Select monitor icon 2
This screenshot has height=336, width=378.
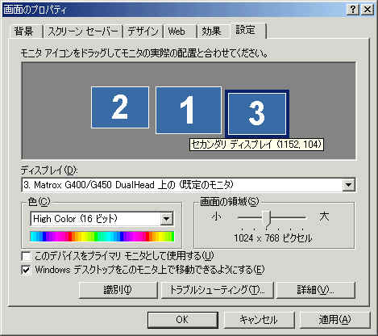tap(120, 107)
